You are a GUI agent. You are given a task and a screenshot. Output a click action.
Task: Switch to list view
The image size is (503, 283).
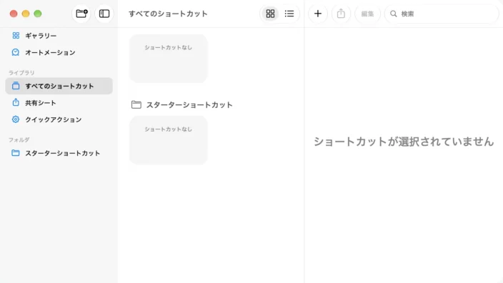[x=289, y=14]
